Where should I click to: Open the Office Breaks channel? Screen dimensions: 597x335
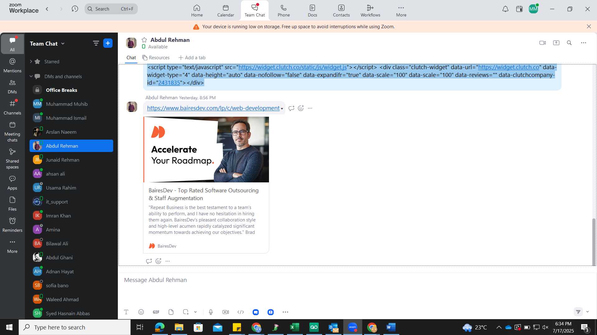[x=71, y=90]
